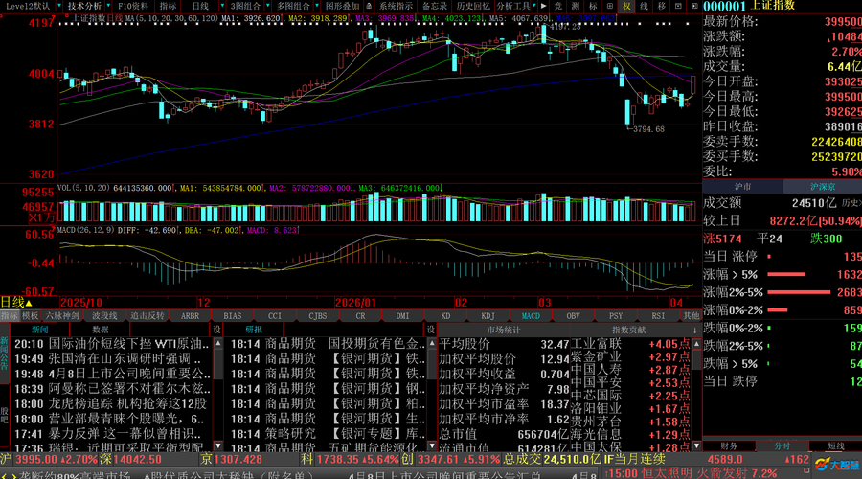Screen dimensions: 862x479
Task: Click the 测 toolbar icon
Action: pyautogui.click(x=575, y=6)
